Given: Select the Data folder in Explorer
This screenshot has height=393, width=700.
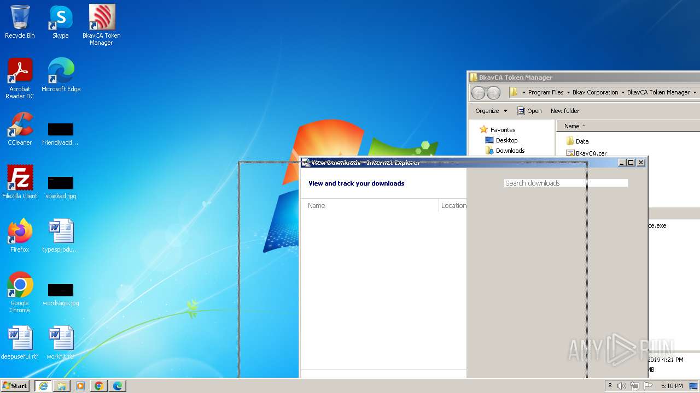Looking at the screenshot, I should click(x=577, y=141).
